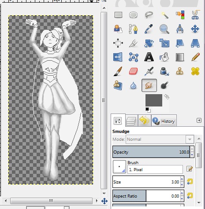Increase the Size value with up arrow
Image resolution: width=205 pixels, height=209 pixels.
click(x=182, y=180)
